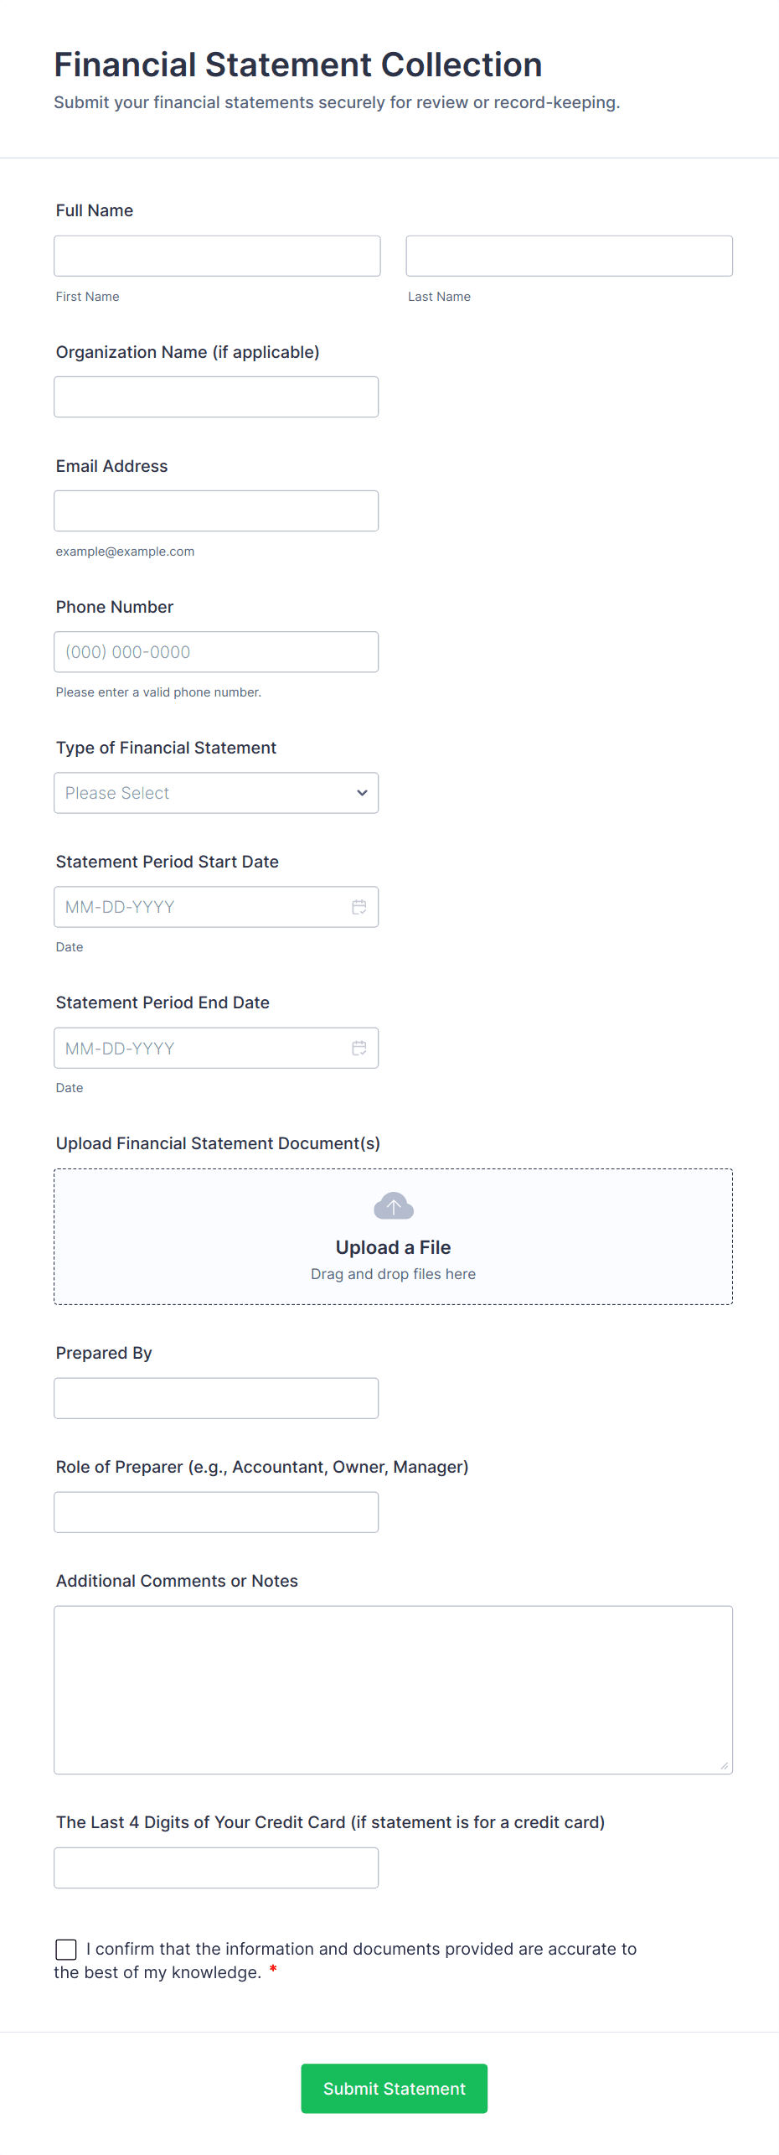
Task: Click the Organization Name input
Action: tap(216, 396)
